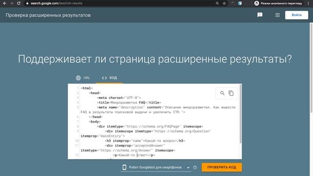Click the zoom magnifier icon in address bar
The height and width of the screenshot is (176, 313).
tap(217, 3)
